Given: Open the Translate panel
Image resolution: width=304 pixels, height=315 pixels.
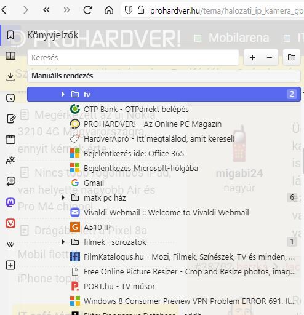Looking at the screenshot, I should [10, 160].
